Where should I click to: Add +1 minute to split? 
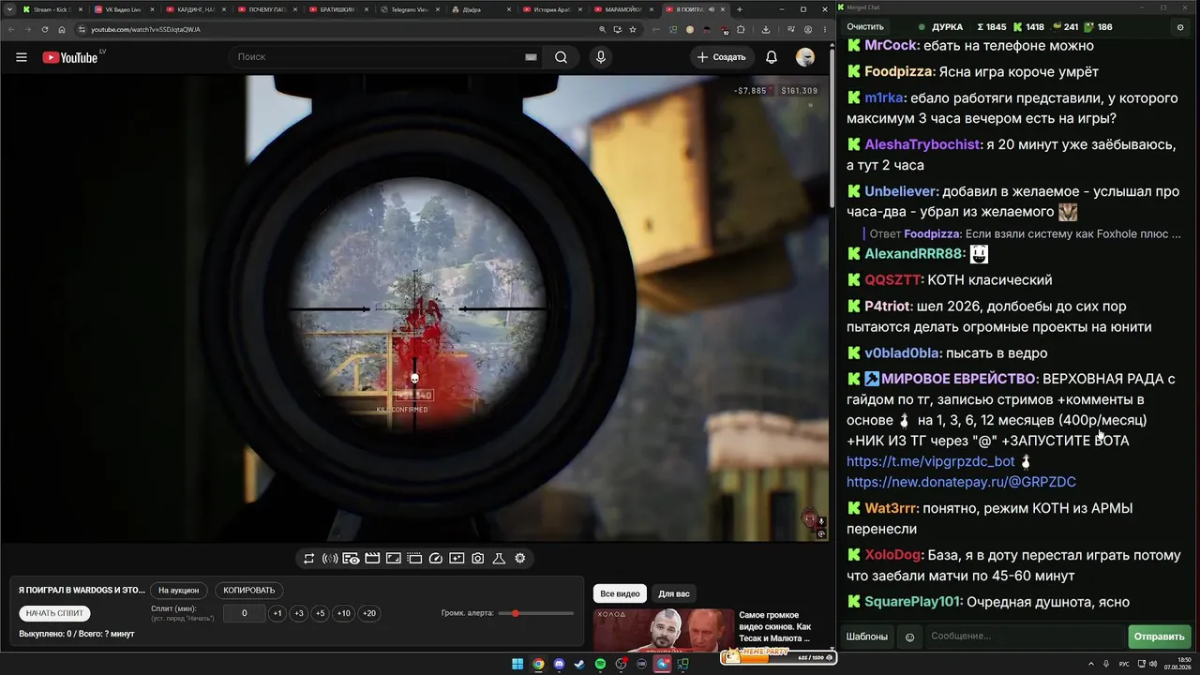click(277, 613)
